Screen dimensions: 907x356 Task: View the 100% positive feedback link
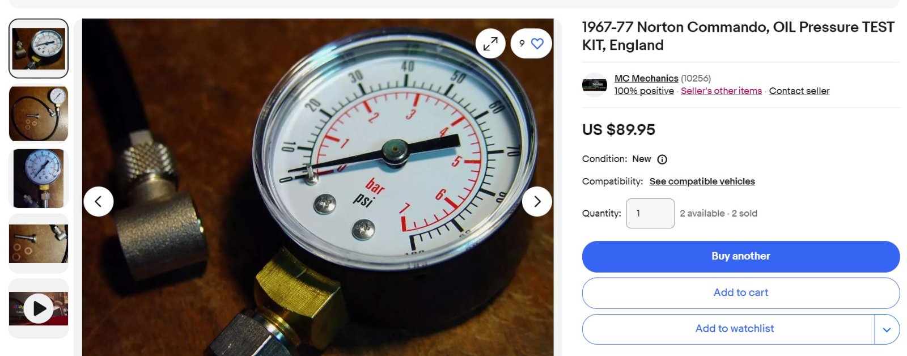coord(644,91)
